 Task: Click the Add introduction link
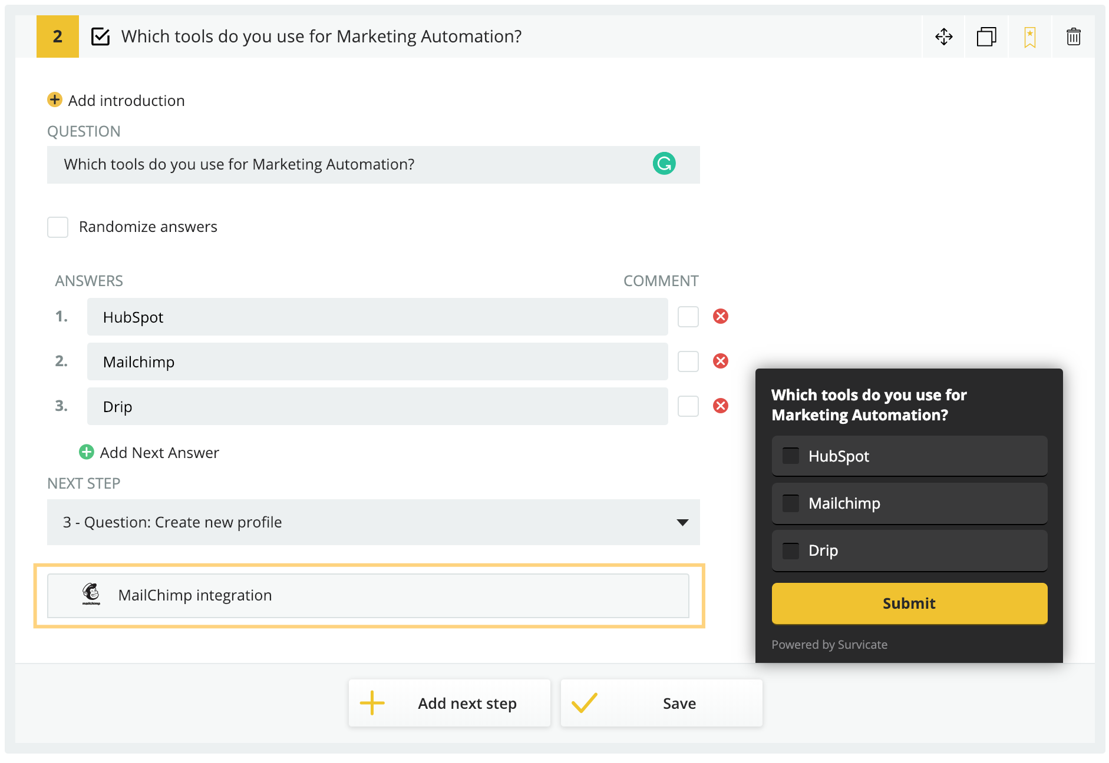tap(126, 101)
